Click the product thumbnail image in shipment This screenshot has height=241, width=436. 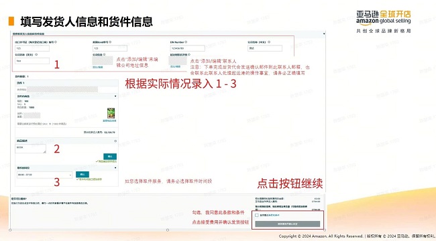[x=111, y=113]
